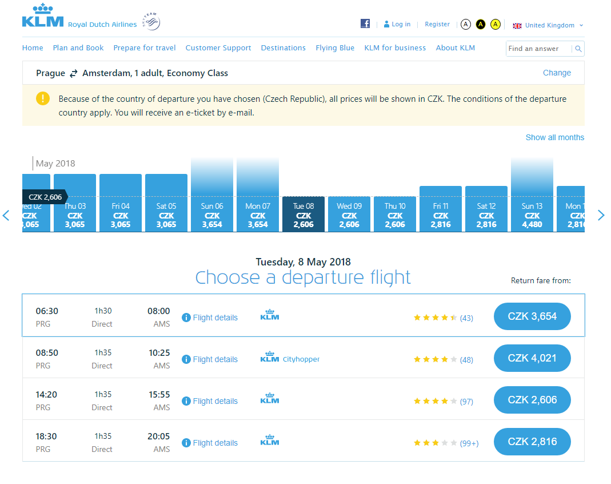
Task: Open the SkyTeam alliance logo
Action: pos(151,21)
